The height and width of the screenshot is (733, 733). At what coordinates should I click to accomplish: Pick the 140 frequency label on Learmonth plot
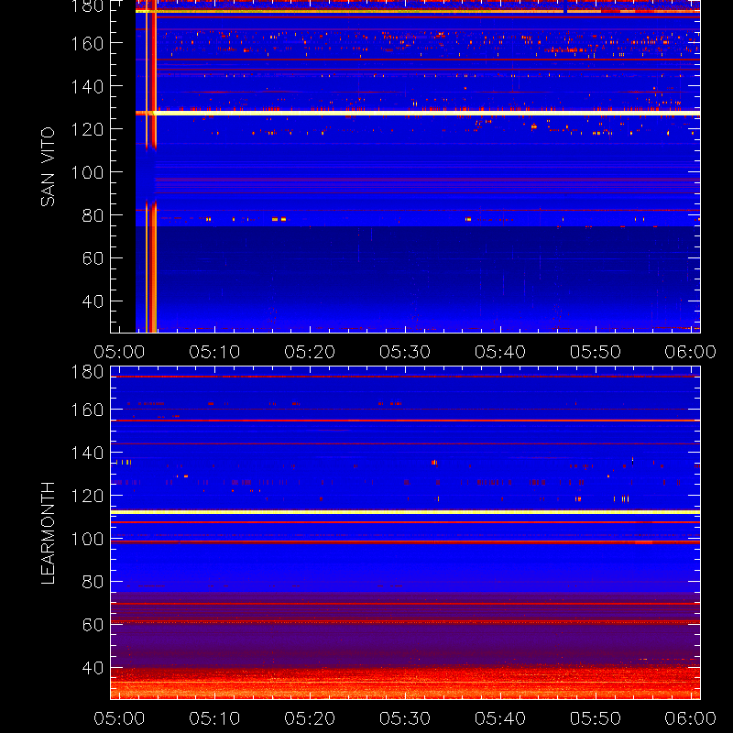point(87,453)
